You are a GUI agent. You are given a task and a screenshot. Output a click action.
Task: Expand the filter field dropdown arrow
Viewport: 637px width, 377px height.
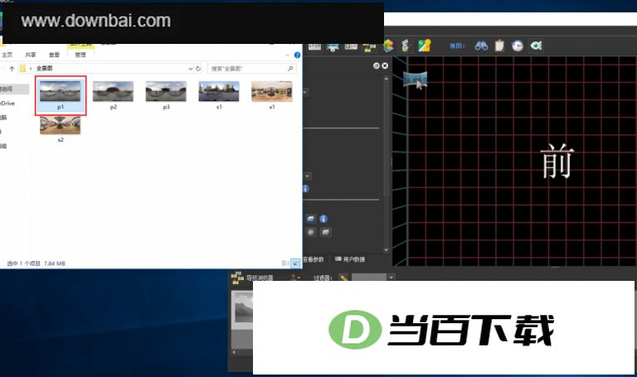[391, 278]
